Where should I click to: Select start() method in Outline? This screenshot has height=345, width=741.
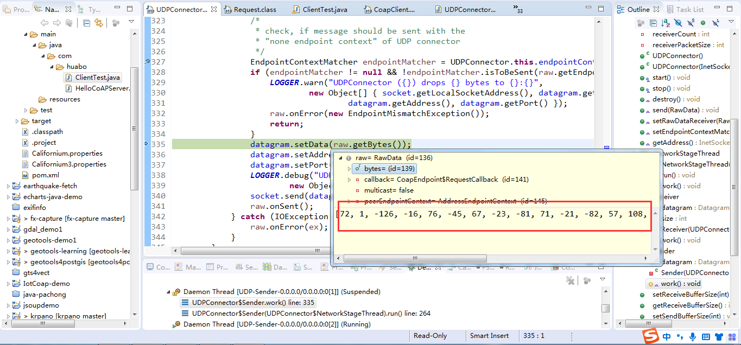pos(665,78)
